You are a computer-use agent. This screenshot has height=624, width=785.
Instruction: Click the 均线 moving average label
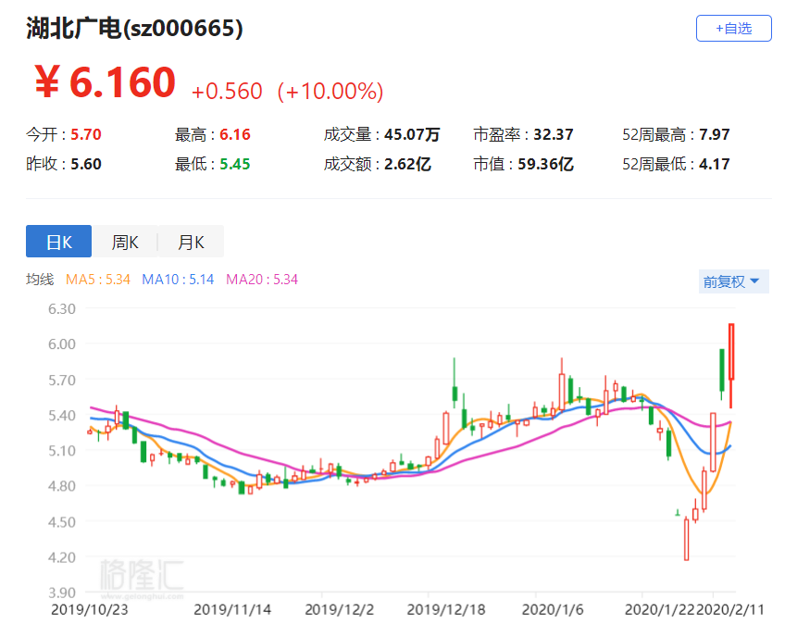click(40, 279)
